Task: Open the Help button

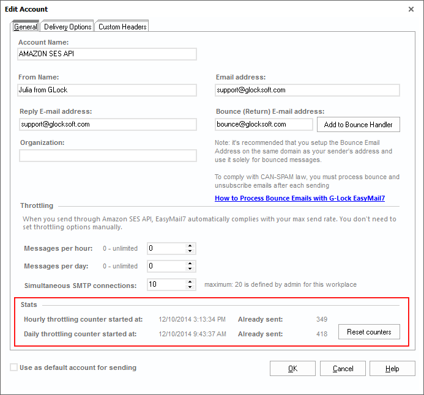Action: coord(392,369)
